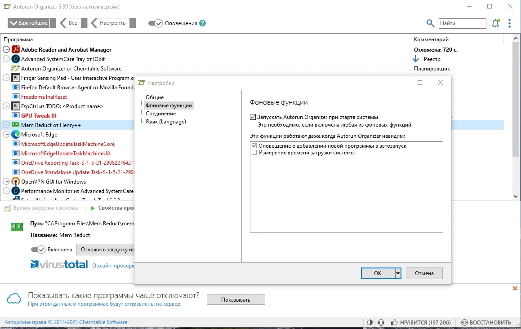Click the clock icon beside OpenVPN GUI

tap(6, 181)
